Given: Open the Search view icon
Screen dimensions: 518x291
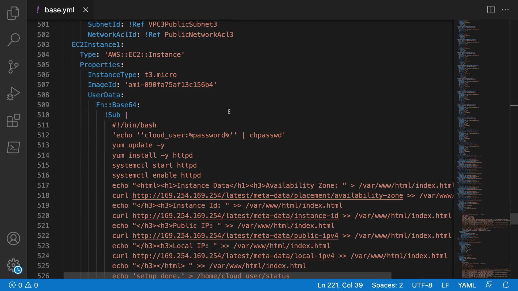Looking at the screenshot, I should click(x=13, y=40).
